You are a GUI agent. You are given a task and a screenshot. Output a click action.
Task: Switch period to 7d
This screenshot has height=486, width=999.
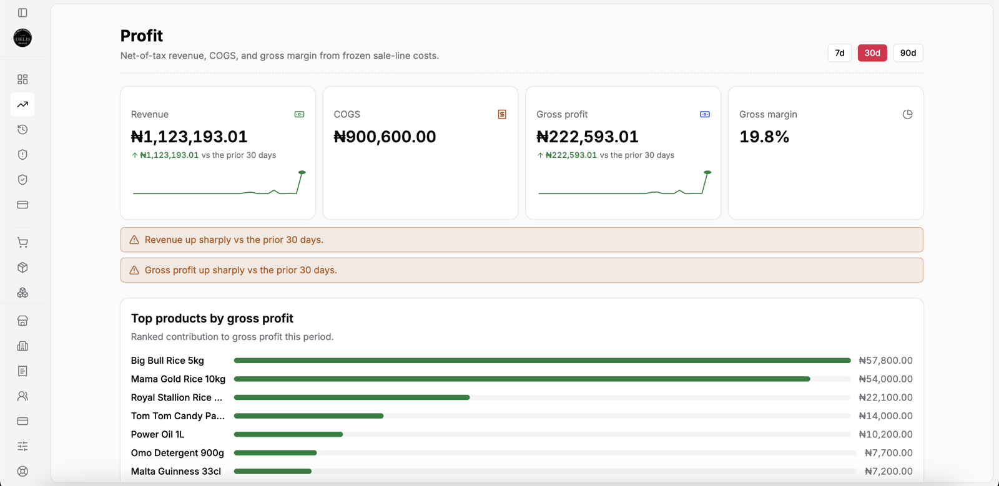click(840, 53)
